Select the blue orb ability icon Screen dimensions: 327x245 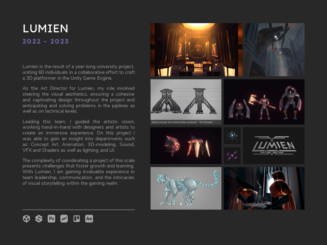coord(232,135)
